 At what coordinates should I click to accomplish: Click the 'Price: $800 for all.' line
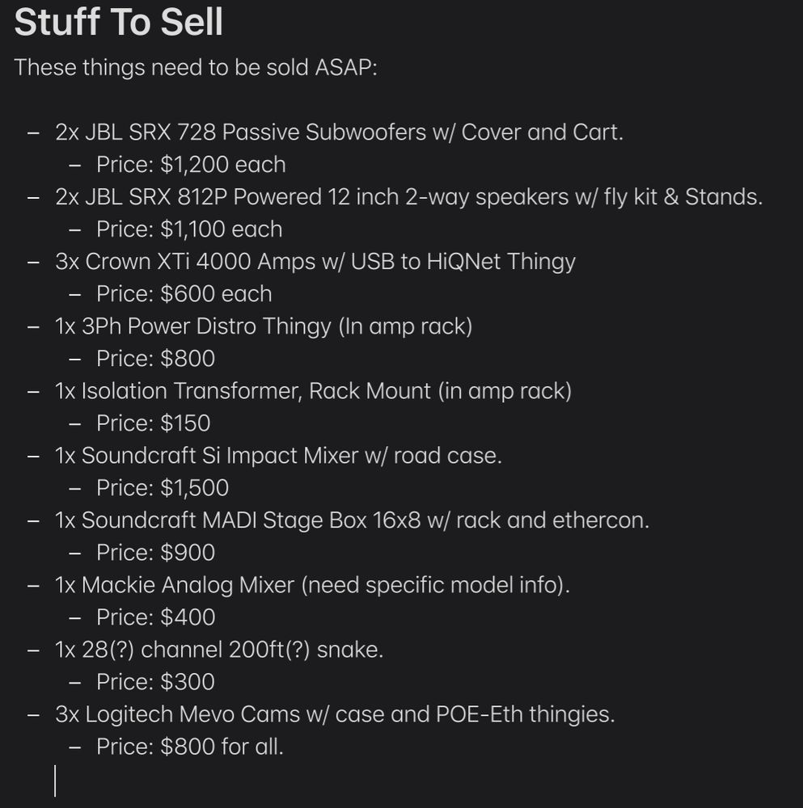pos(190,747)
